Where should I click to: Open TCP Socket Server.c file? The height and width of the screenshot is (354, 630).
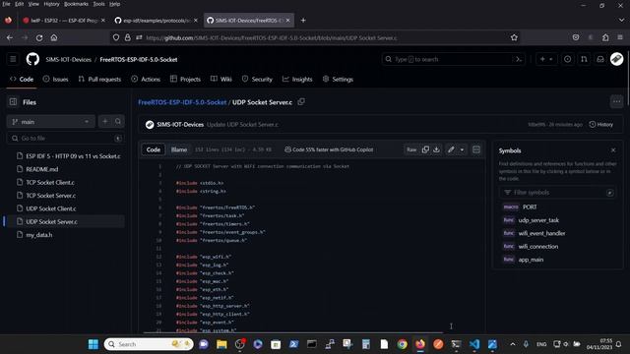(x=50, y=196)
